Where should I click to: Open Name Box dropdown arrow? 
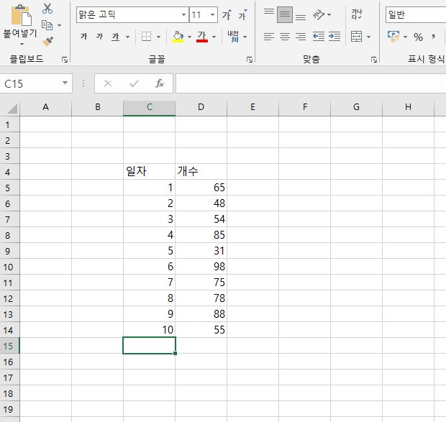(65, 83)
